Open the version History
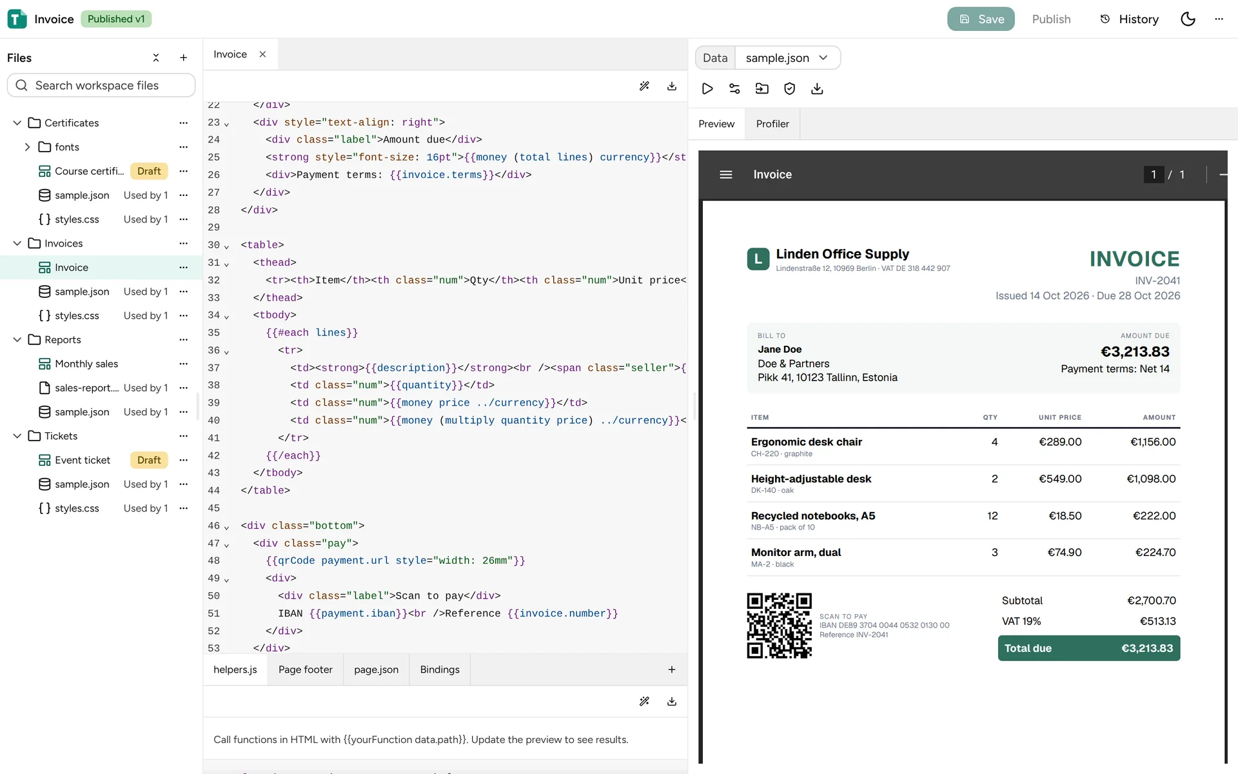The height and width of the screenshot is (774, 1238). pos(1129,19)
